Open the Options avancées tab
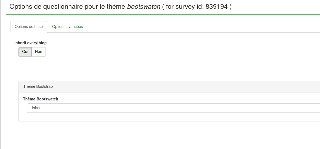This screenshot has height=149, width=320. [67, 27]
